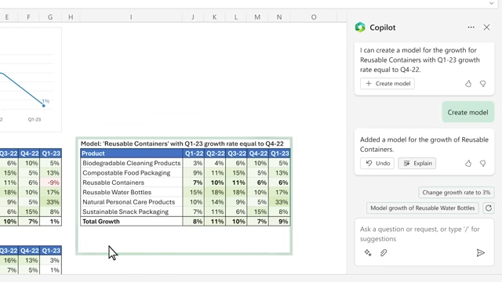The image size is (502, 282).
Task: Like the 'Added a model' response
Action: click(x=468, y=164)
